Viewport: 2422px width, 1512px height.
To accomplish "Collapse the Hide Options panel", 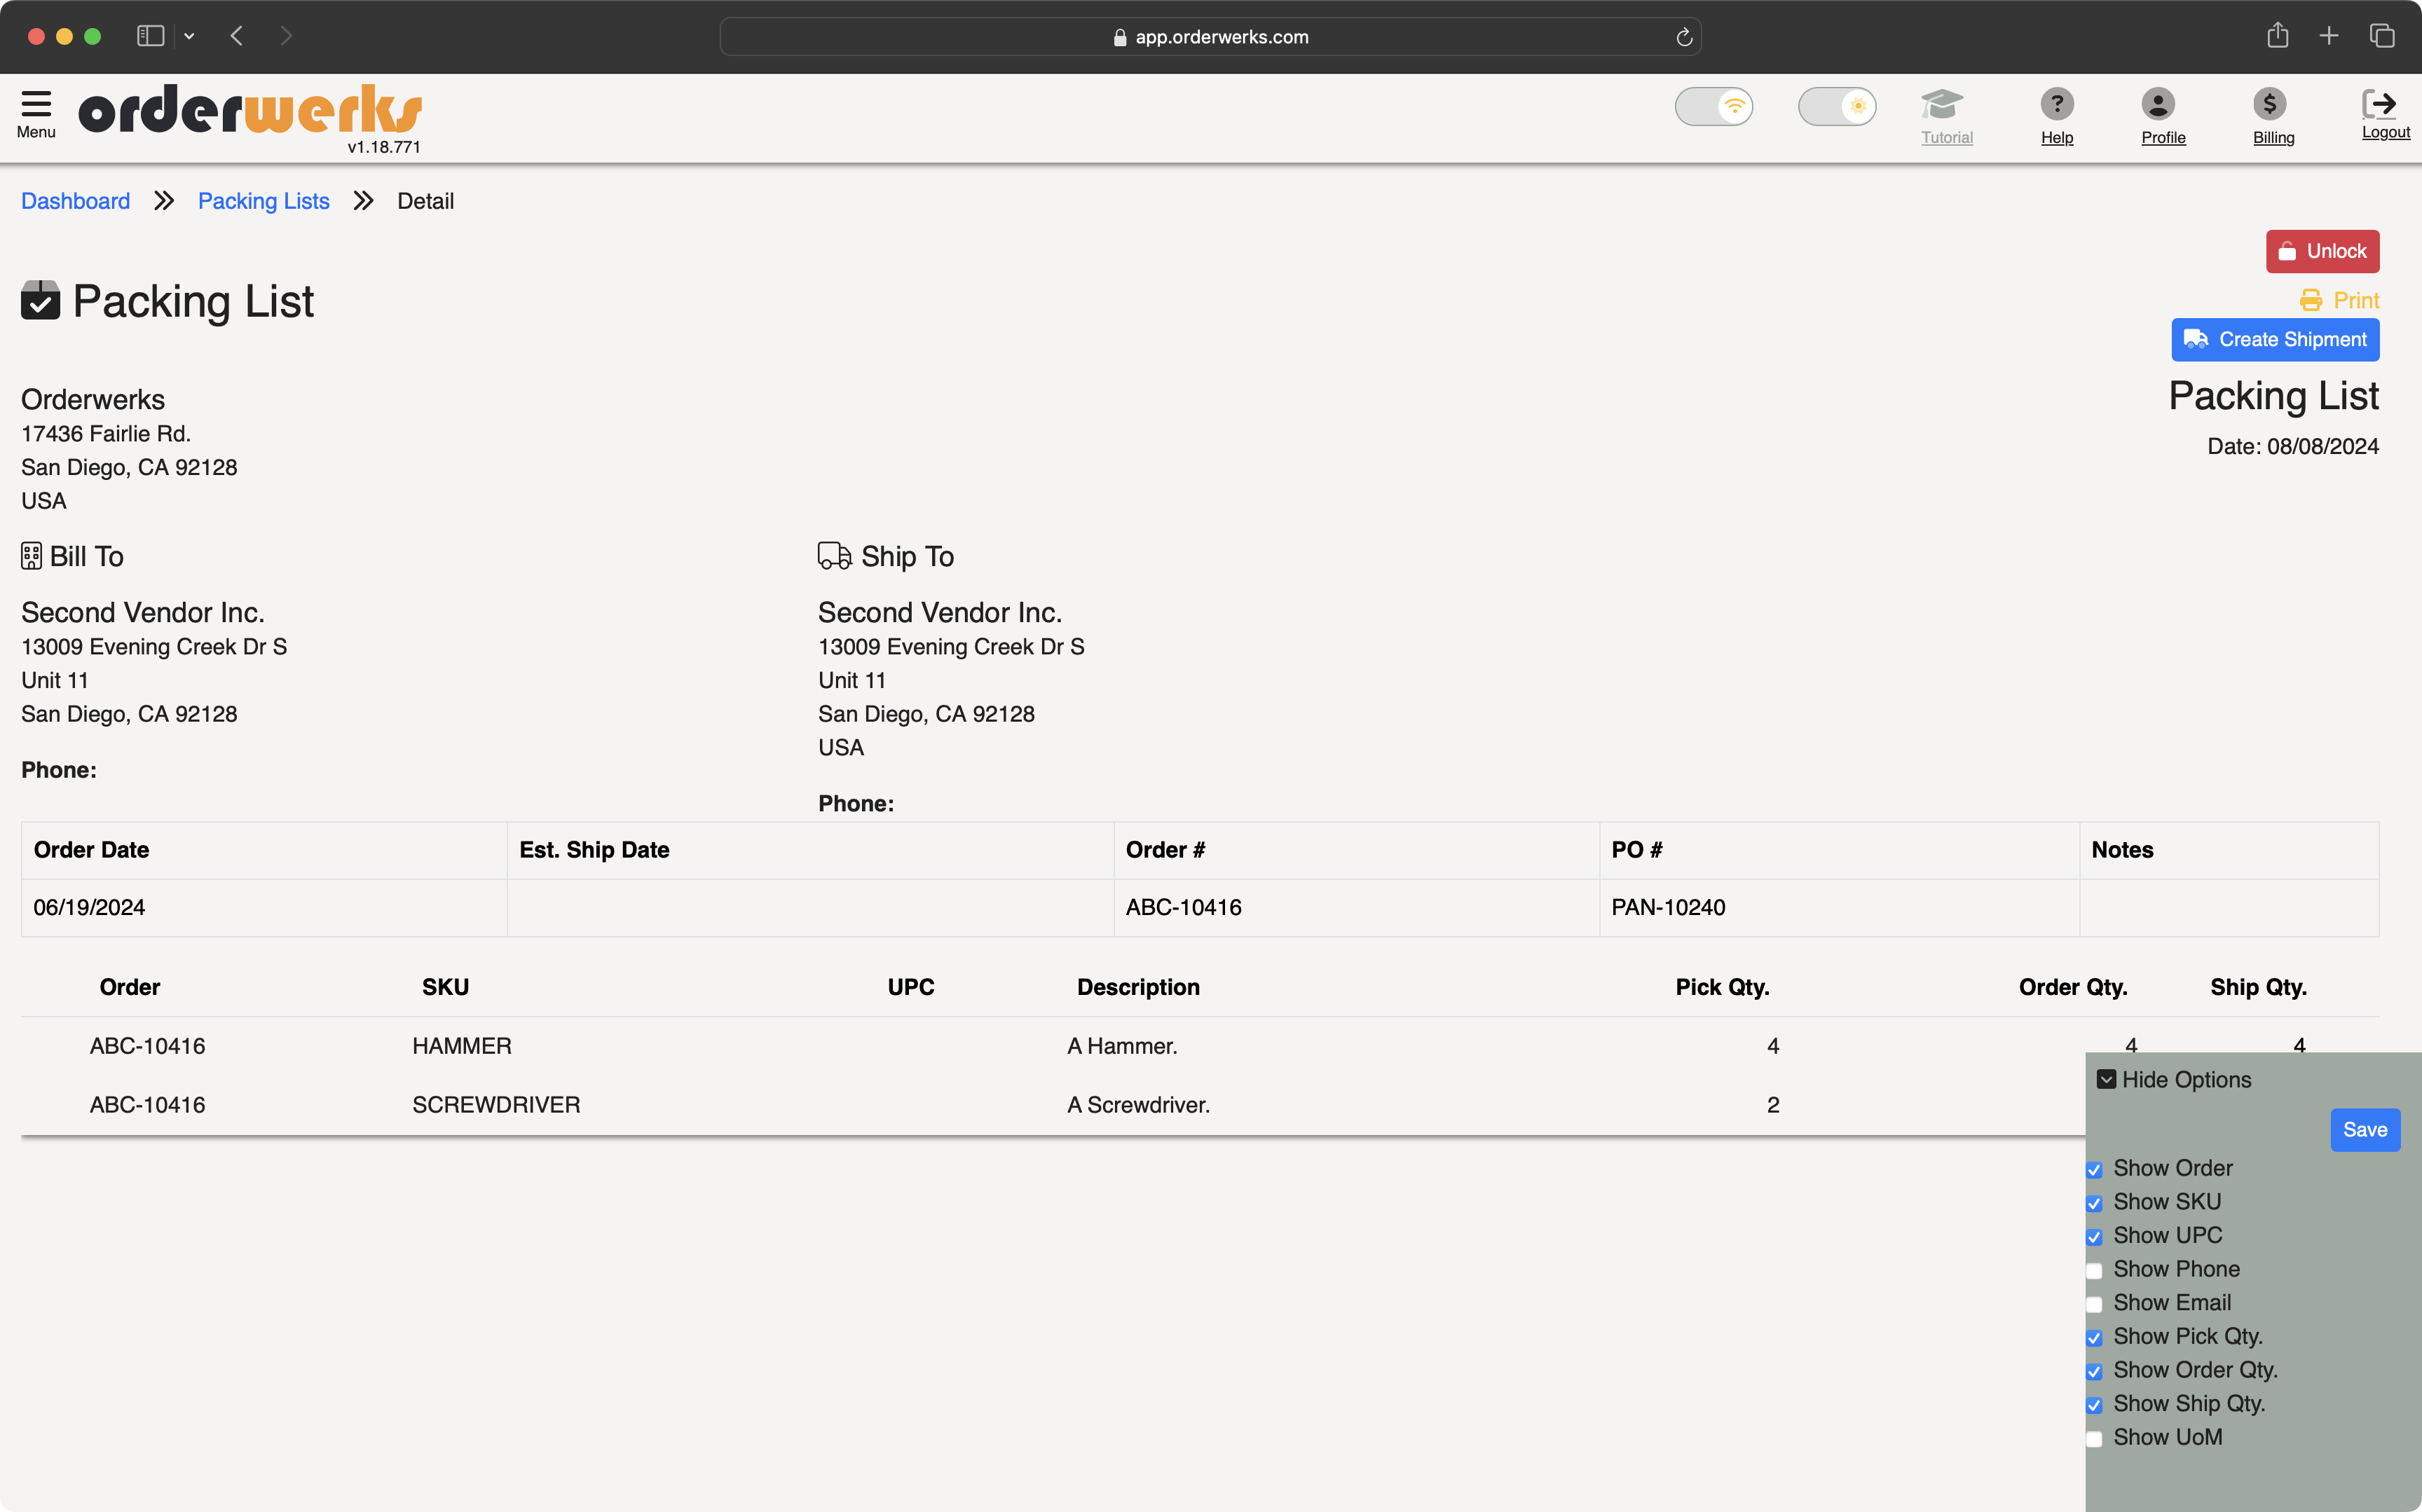I will [2174, 1080].
